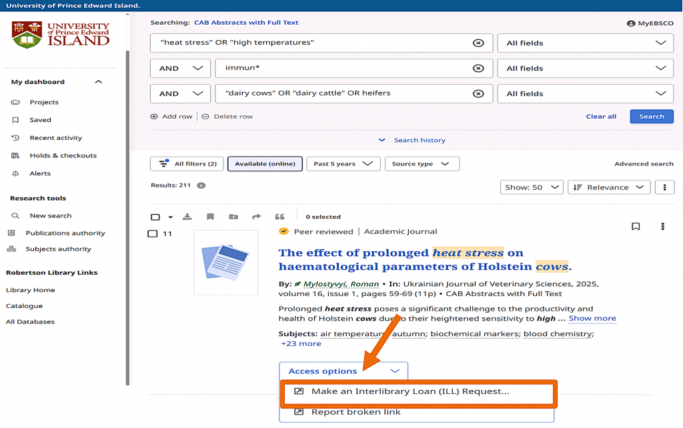Open Recent activity in the dashboard
683x428 pixels.
(55, 138)
